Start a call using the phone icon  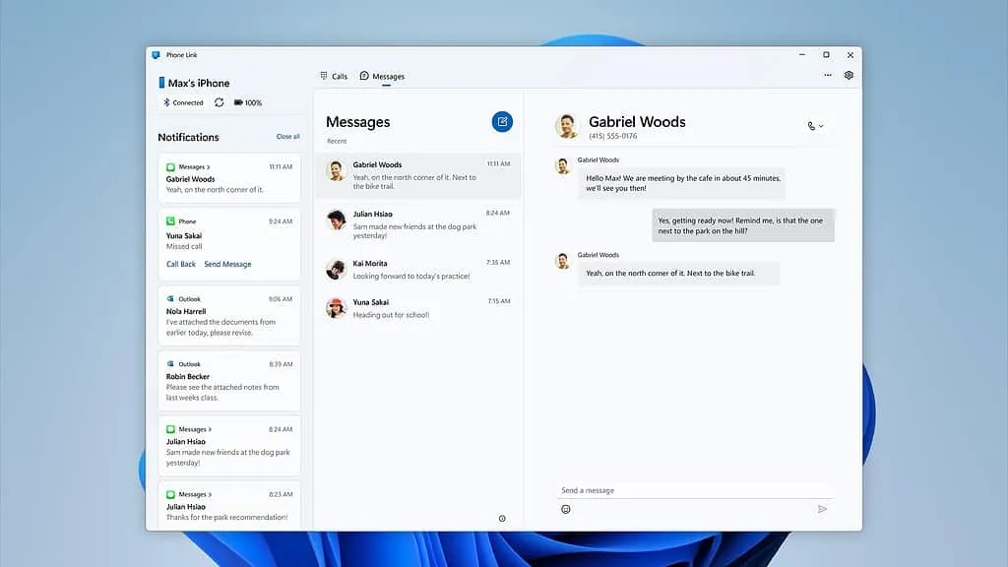coord(809,126)
